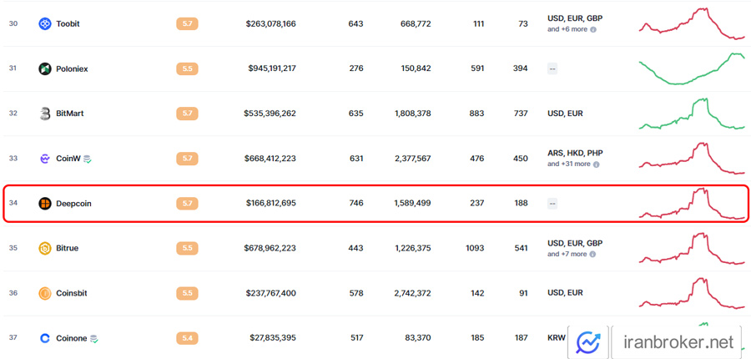Image resolution: width=751 pixels, height=359 pixels.
Task: Click the BitMart exchange logo
Action: click(x=44, y=114)
